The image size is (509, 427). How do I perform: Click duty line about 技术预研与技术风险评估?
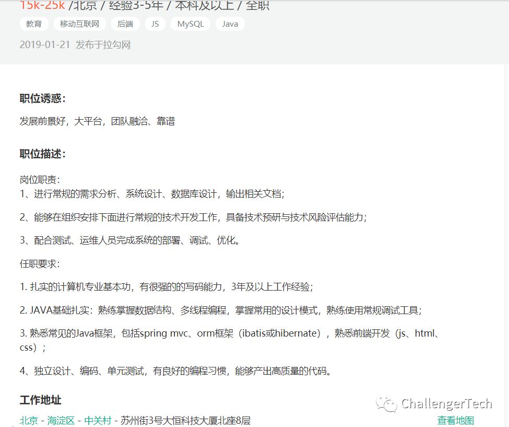193,217
